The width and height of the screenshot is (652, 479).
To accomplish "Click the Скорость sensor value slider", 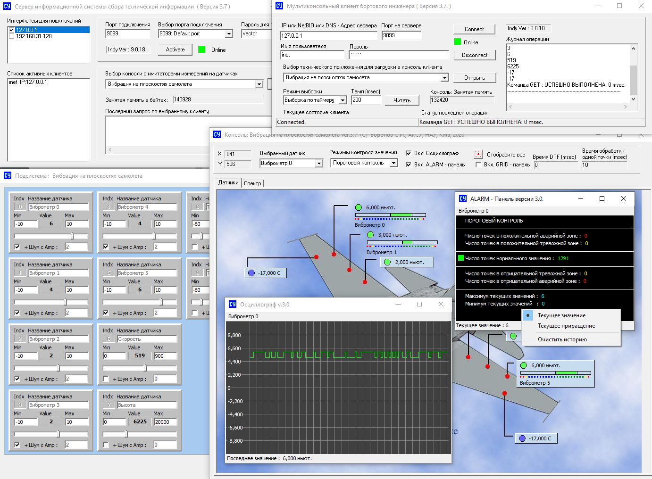I will click(x=145, y=368).
